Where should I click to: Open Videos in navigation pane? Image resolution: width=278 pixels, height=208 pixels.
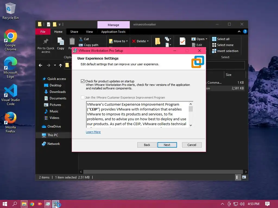(x=52, y=118)
